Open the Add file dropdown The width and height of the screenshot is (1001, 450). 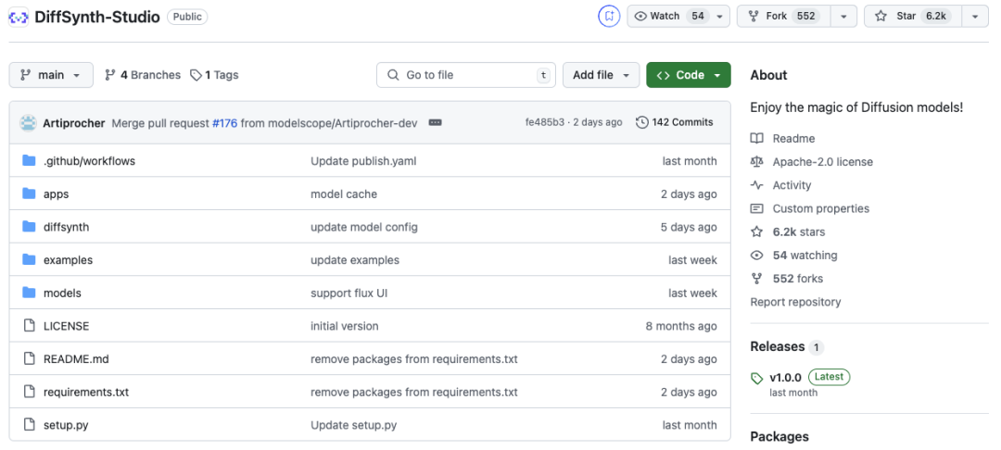[x=601, y=75]
